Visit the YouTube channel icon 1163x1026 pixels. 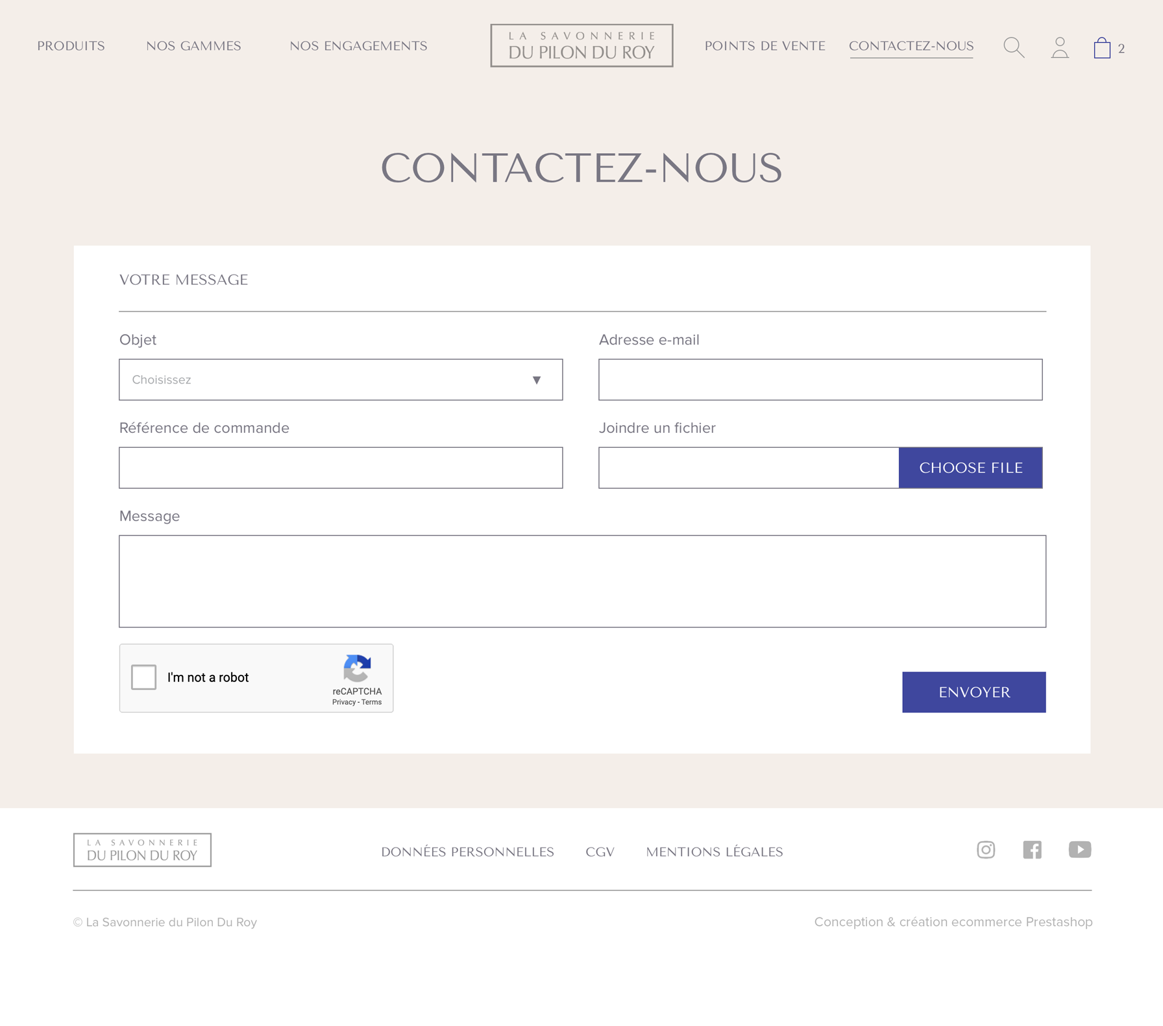click(x=1080, y=849)
